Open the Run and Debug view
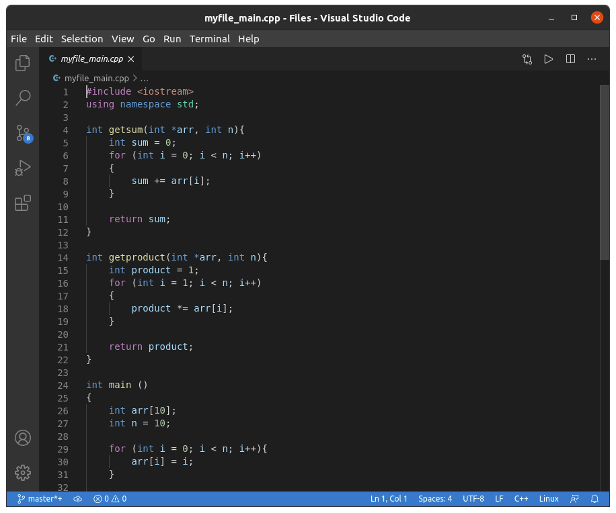This screenshot has height=513, width=616. [23, 168]
